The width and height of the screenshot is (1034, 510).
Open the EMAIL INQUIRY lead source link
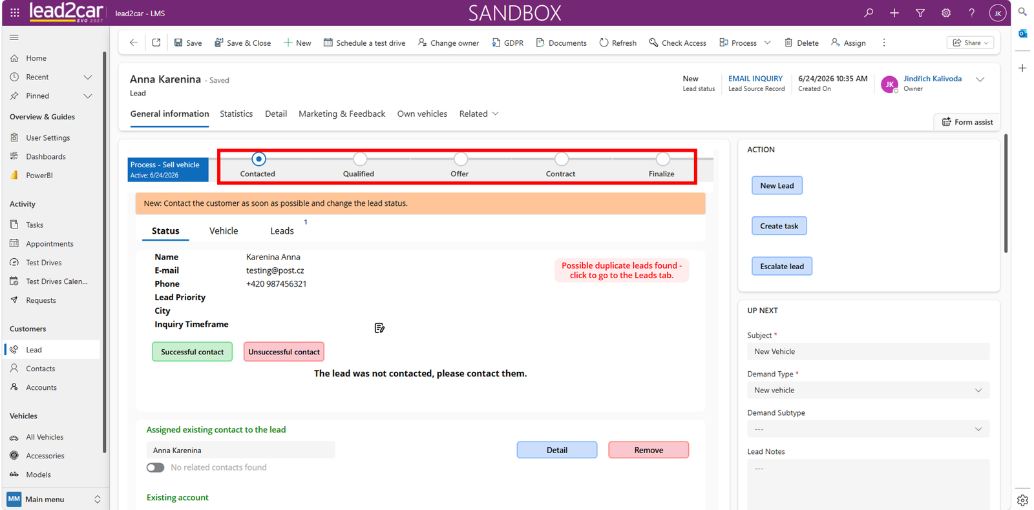(x=755, y=78)
